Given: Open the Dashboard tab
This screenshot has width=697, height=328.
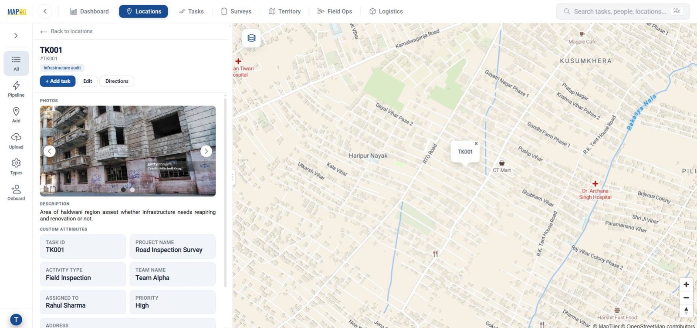Looking at the screenshot, I should 89,11.
